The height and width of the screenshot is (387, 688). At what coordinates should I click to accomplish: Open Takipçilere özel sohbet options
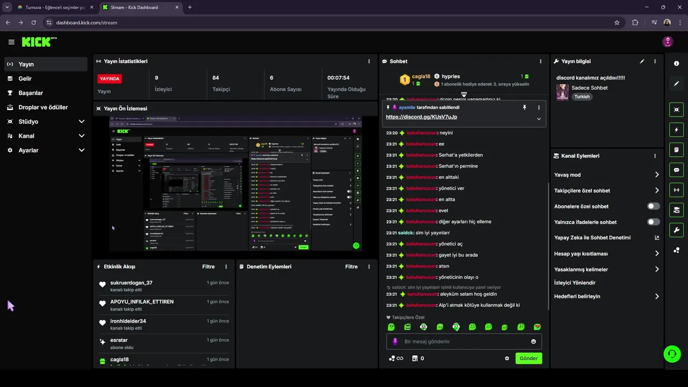click(607, 190)
